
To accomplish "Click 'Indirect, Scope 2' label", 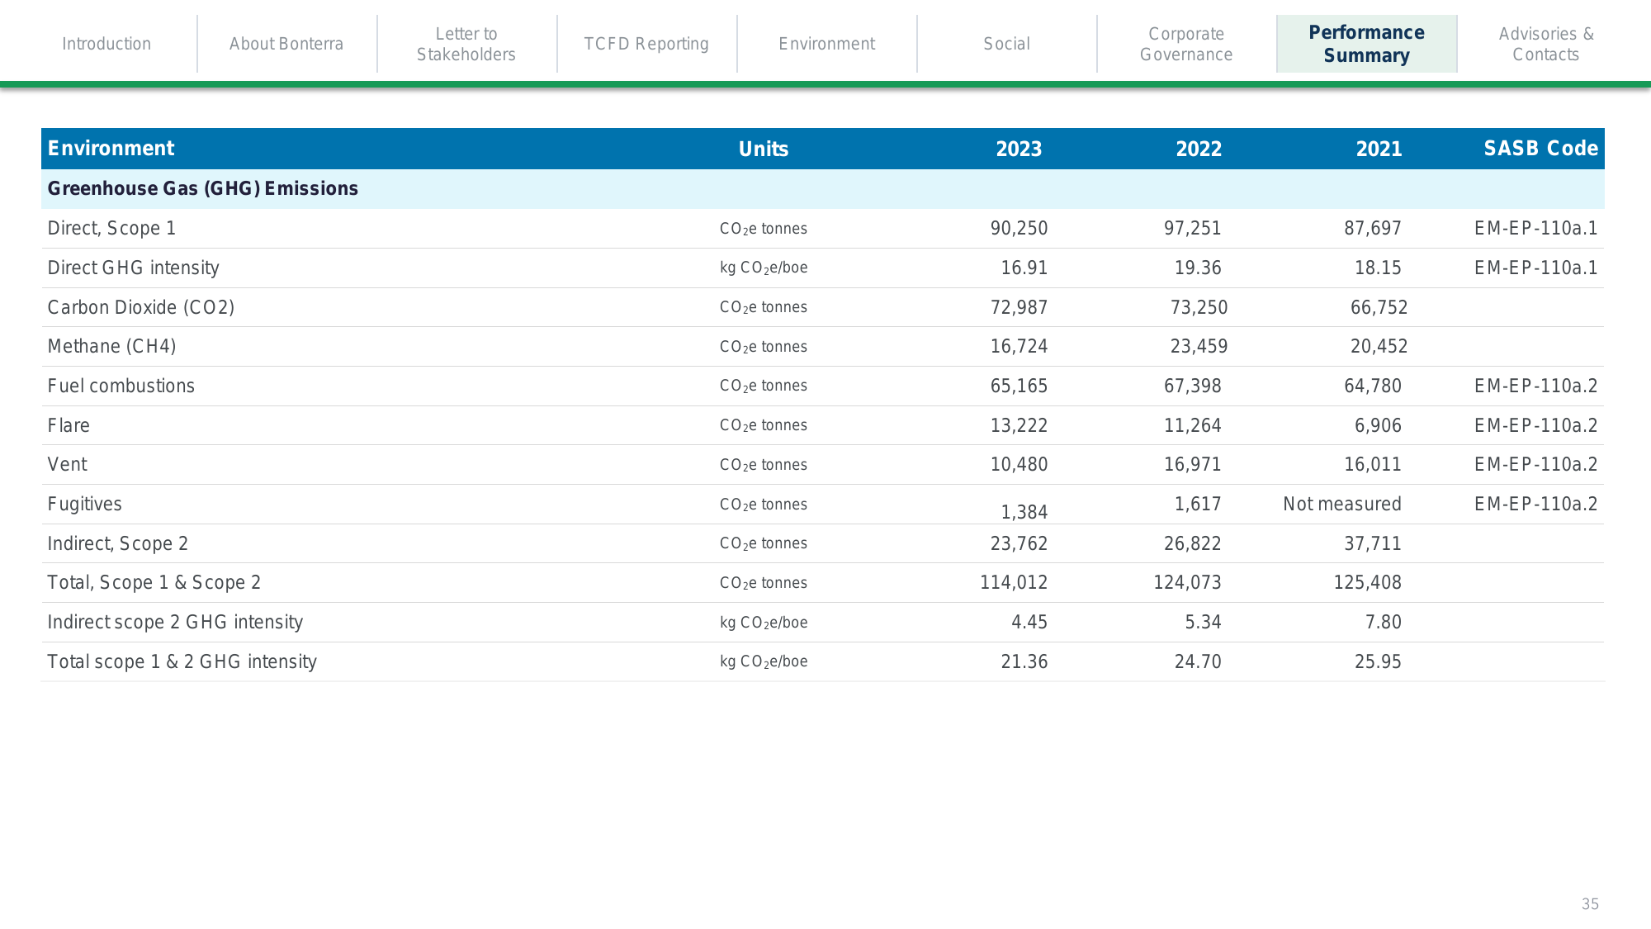I will tap(117, 543).
